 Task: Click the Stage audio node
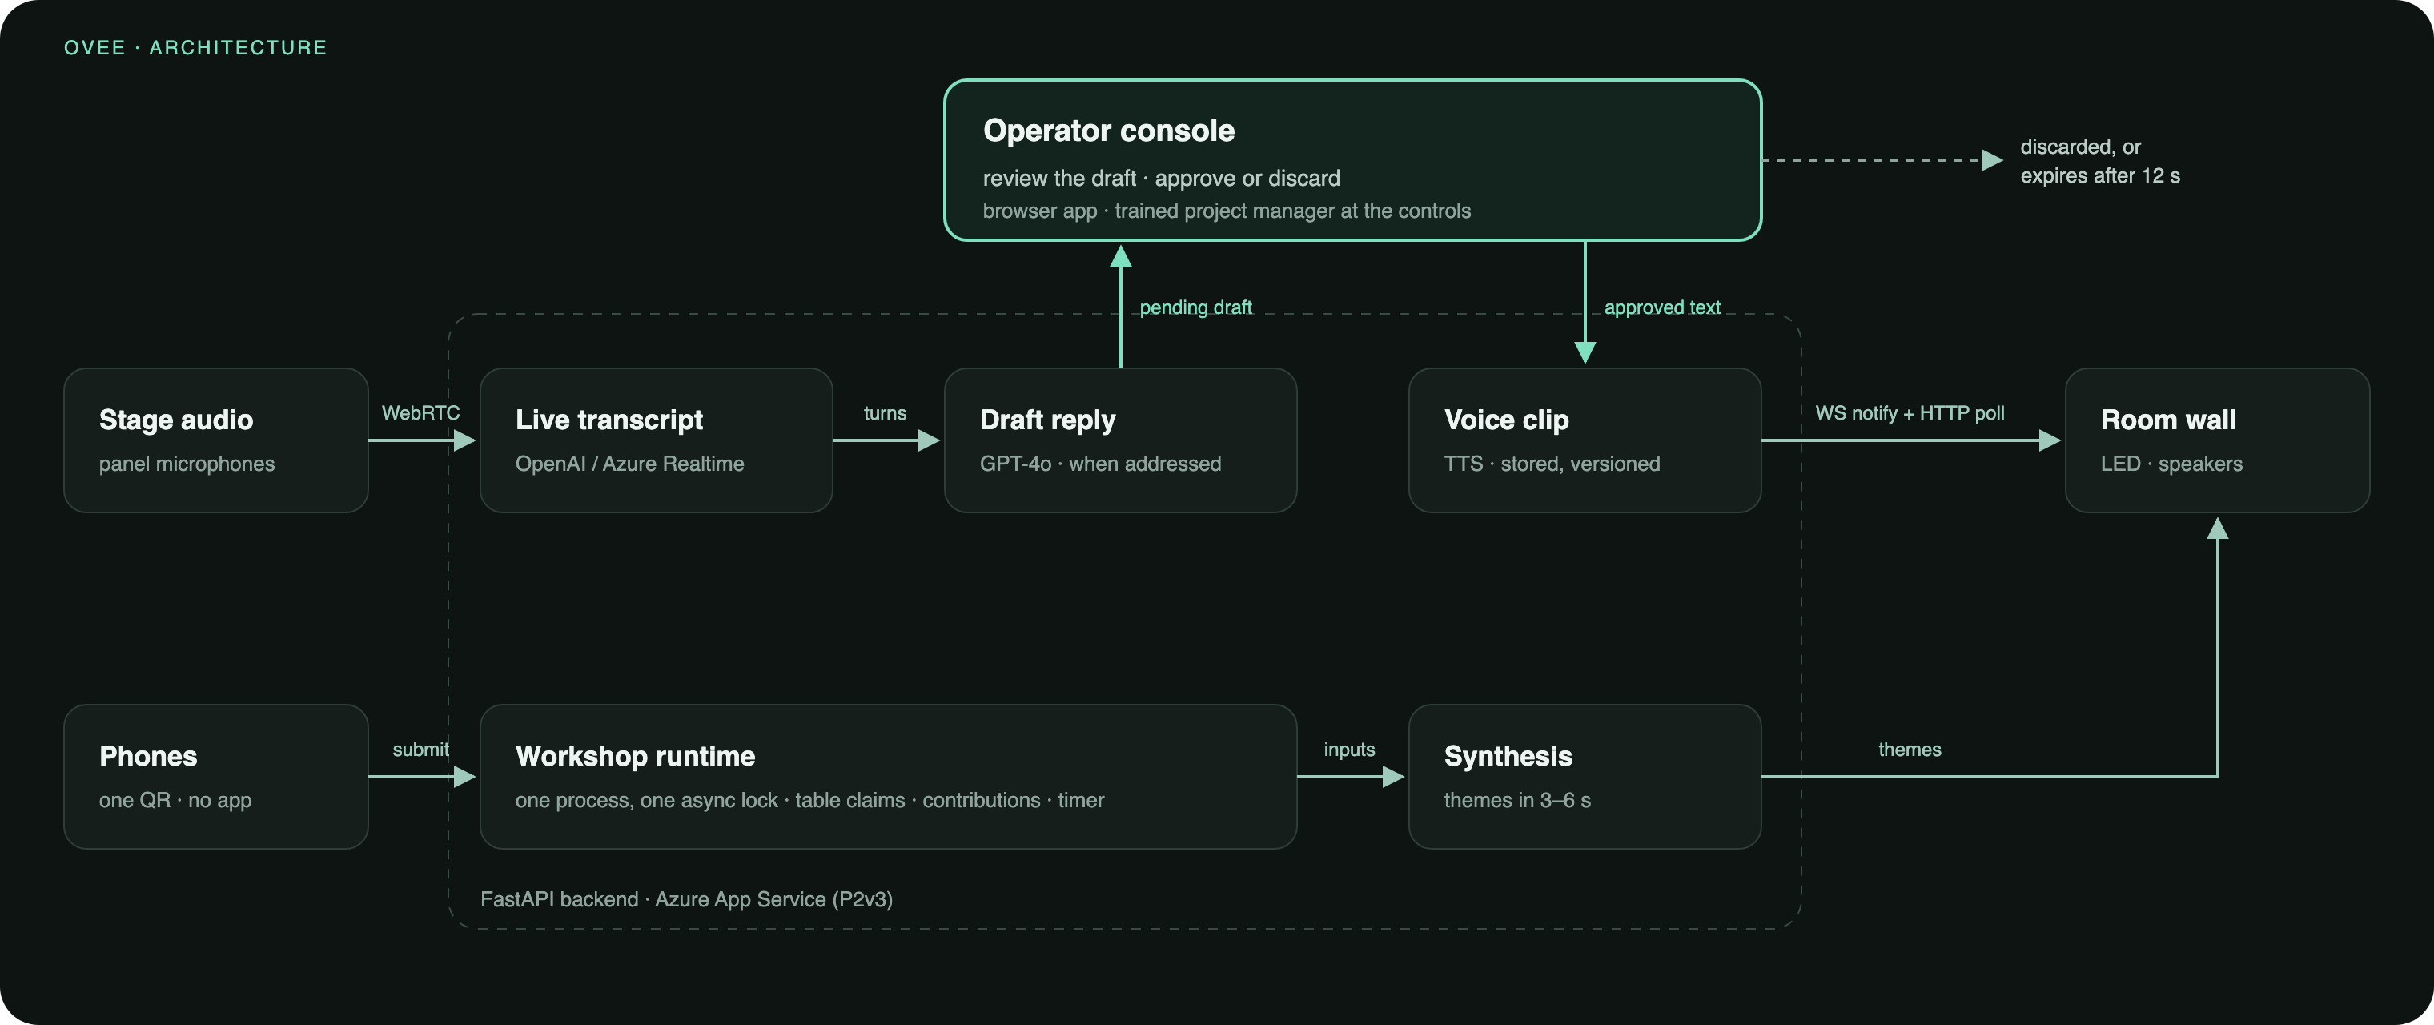[215, 440]
